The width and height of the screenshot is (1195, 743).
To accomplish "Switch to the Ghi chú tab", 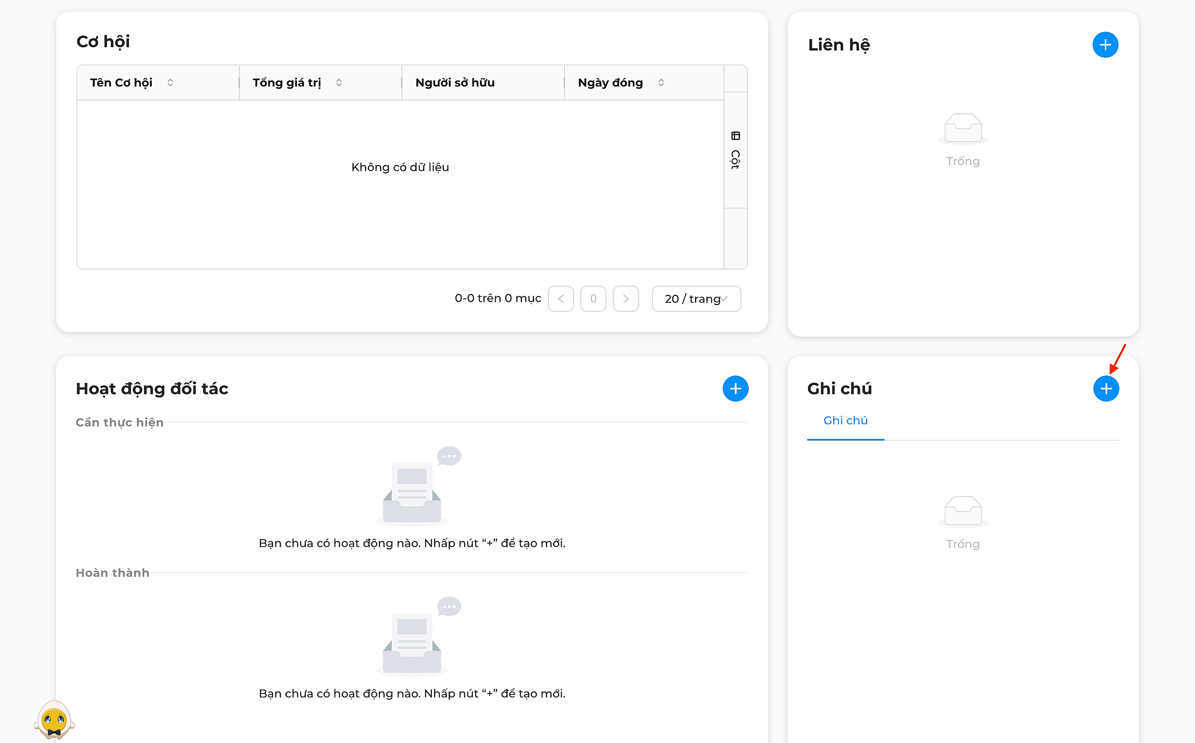I will point(845,421).
